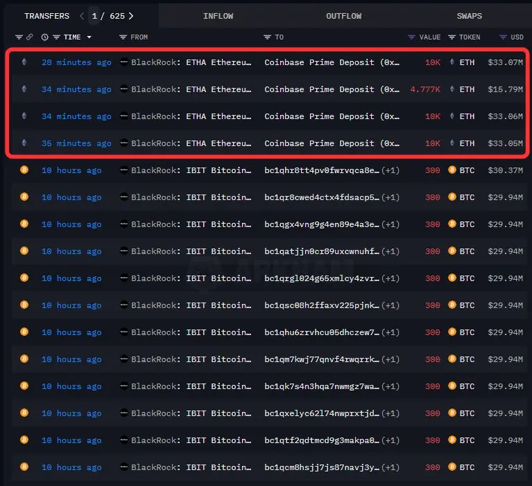The height and width of the screenshot is (486, 532).
Task: Open address bc1qm7kwj77qnvf4rwqrrk
Action: [x=322, y=359]
